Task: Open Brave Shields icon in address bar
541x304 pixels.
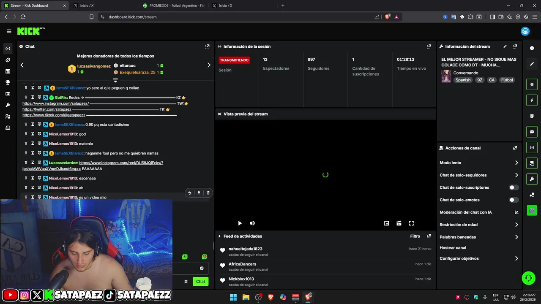Action: (387, 17)
